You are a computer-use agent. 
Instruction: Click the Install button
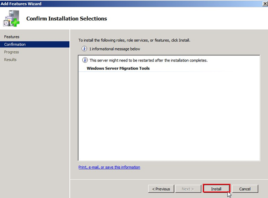tap(217, 189)
